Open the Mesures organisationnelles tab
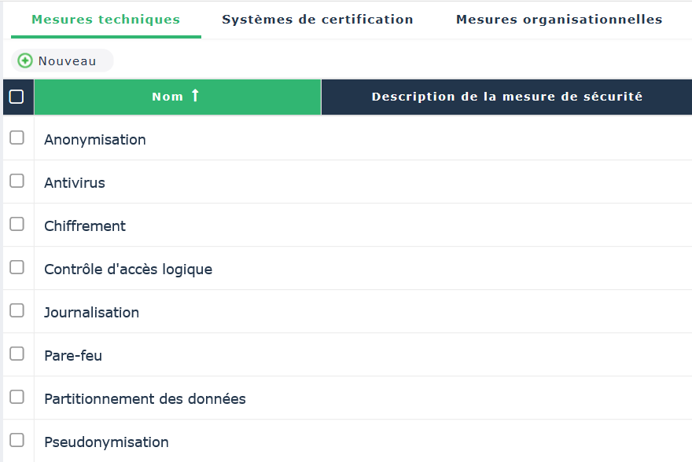 point(559,20)
